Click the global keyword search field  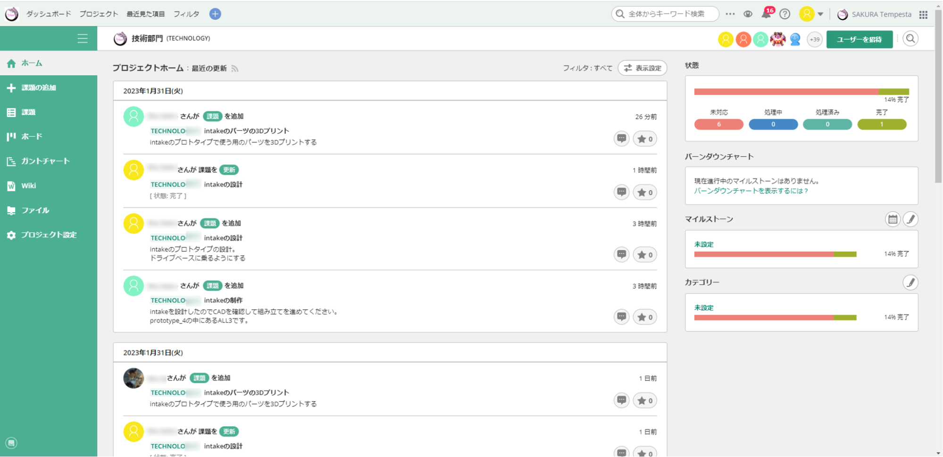665,14
